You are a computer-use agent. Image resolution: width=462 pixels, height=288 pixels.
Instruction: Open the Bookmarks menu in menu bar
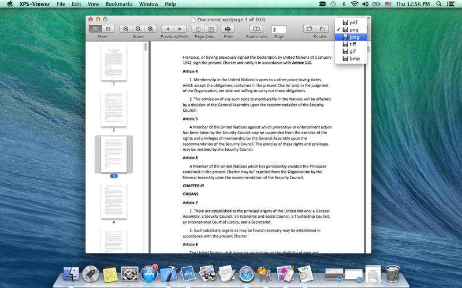point(119,4)
